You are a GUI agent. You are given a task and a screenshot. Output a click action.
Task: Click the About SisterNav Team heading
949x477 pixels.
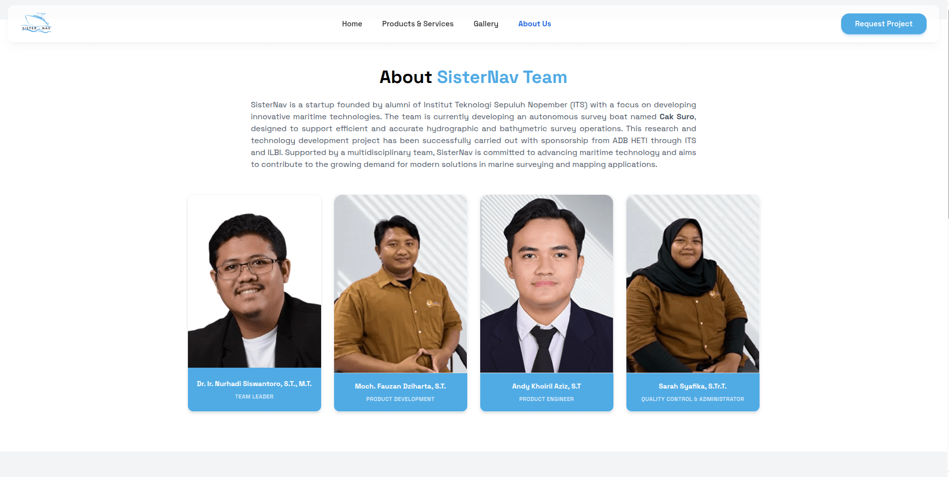473,77
